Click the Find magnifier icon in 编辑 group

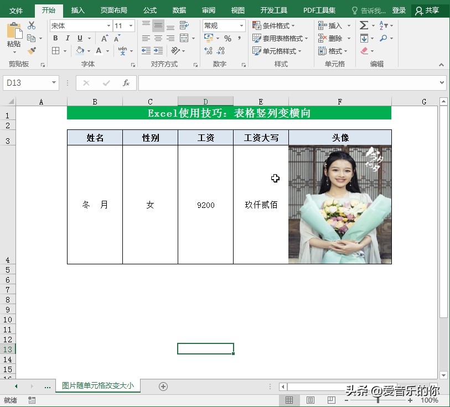[x=384, y=38]
